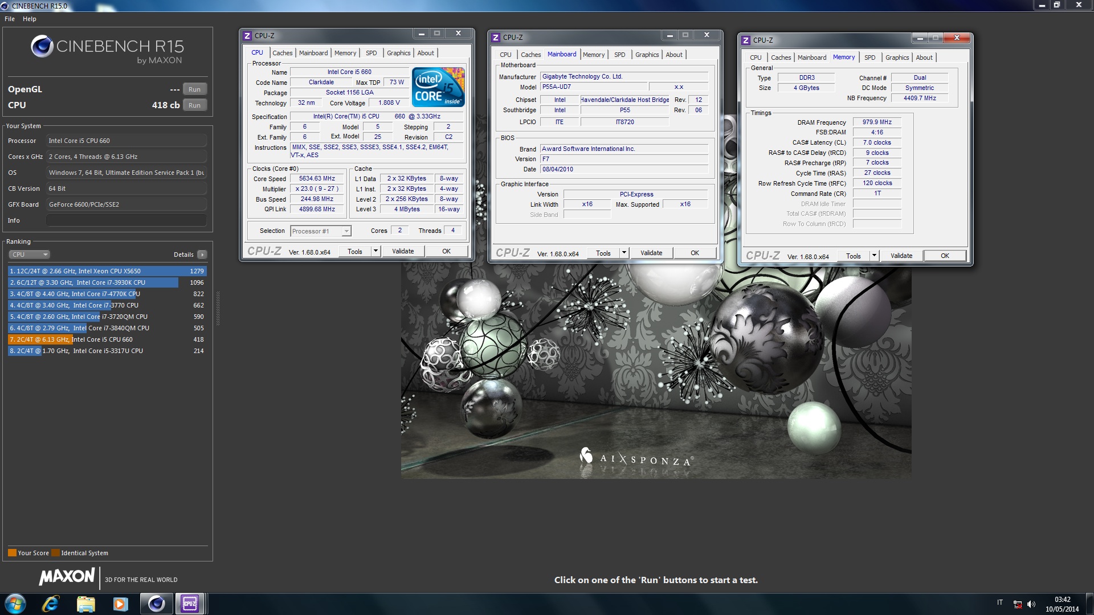Click the IT language indicator in tray

coord(1000,602)
